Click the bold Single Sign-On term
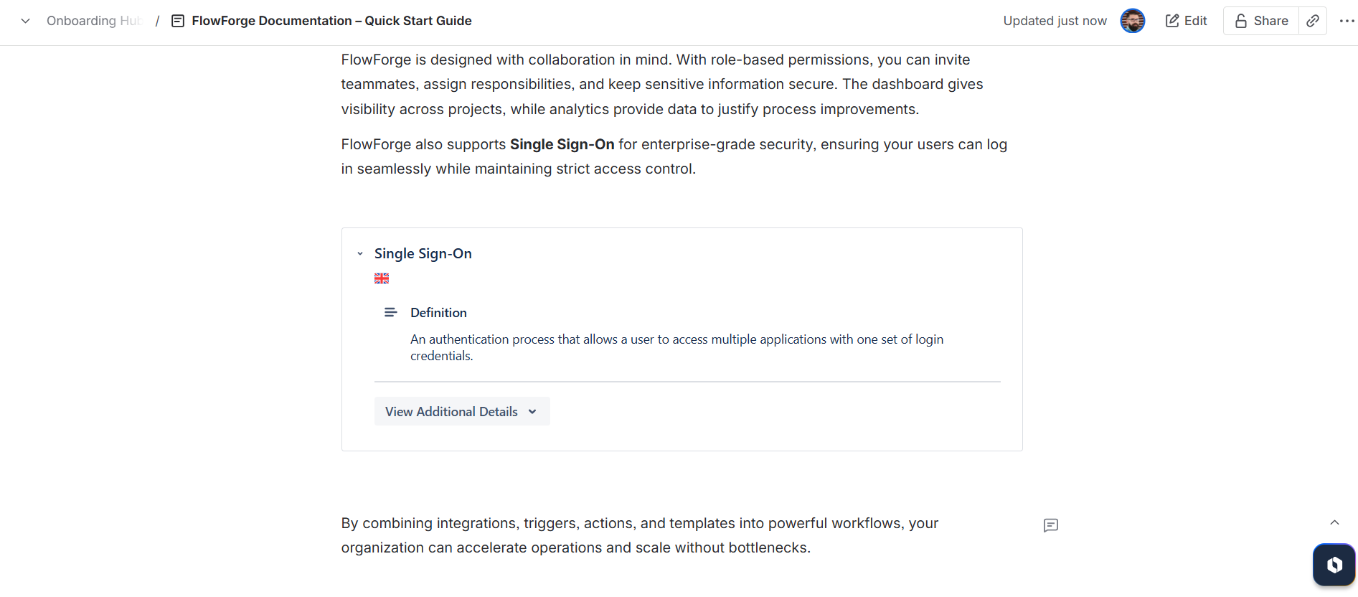Image resolution: width=1358 pixels, height=597 pixels. pyautogui.click(x=562, y=144)
